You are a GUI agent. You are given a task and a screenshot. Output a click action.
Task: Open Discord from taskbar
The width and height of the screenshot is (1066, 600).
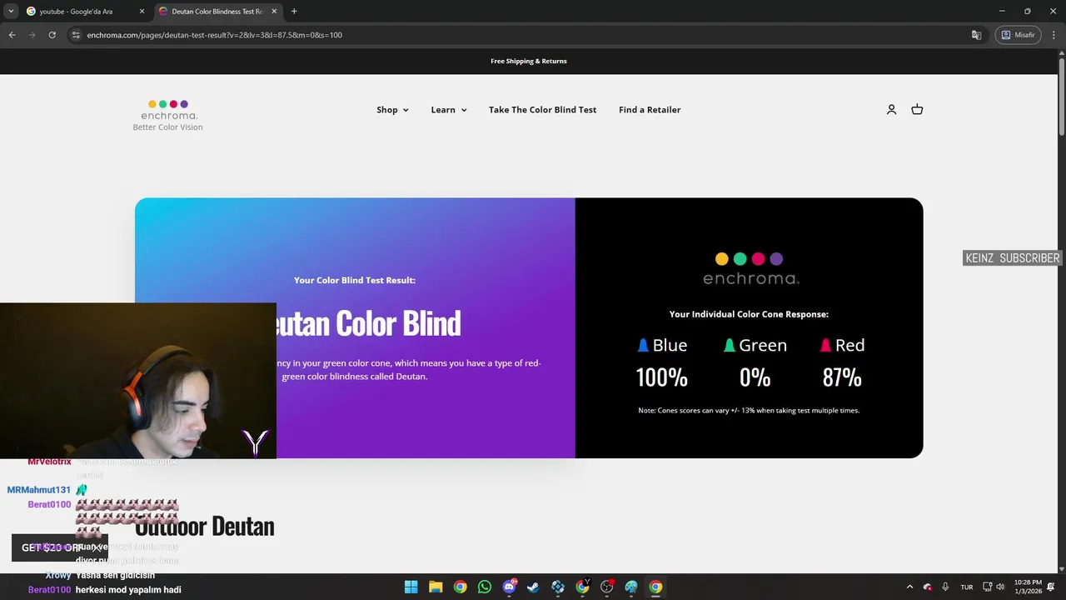pos(509,587)
